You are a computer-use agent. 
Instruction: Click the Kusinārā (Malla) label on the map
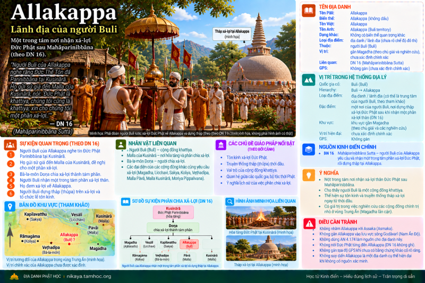(x=104, y=219)
